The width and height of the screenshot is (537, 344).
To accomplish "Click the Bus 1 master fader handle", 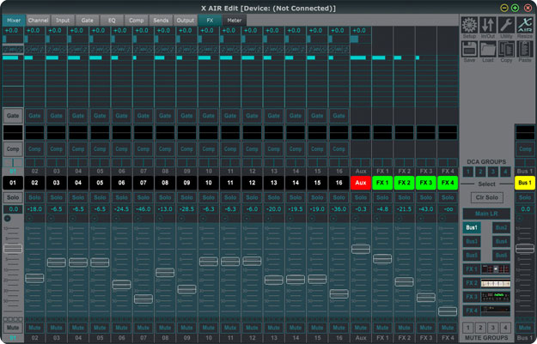I will tap(525, 249).
